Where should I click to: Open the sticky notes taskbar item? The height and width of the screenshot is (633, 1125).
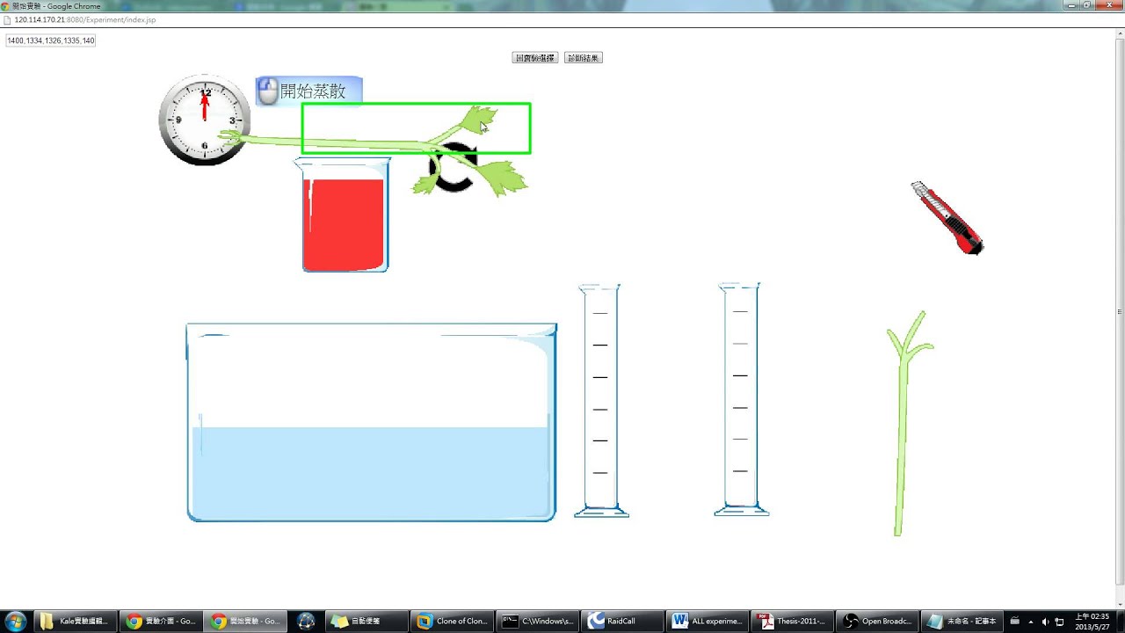[366, 622]
